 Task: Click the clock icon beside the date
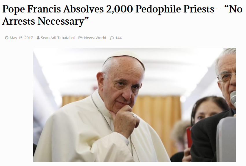pos(7,38)
